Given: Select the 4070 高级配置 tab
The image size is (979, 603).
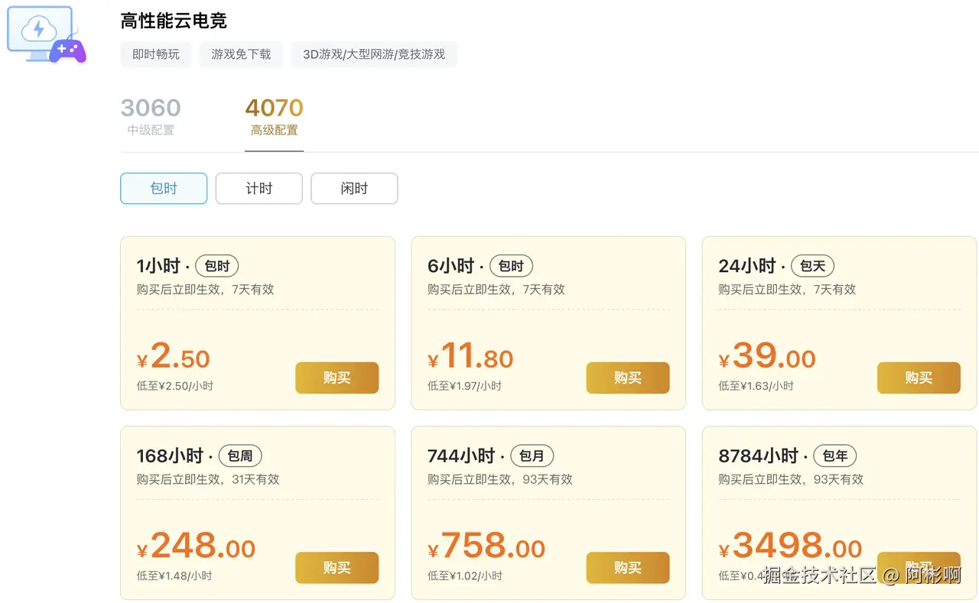Looking at the screenshot, I should coord(274,116).
